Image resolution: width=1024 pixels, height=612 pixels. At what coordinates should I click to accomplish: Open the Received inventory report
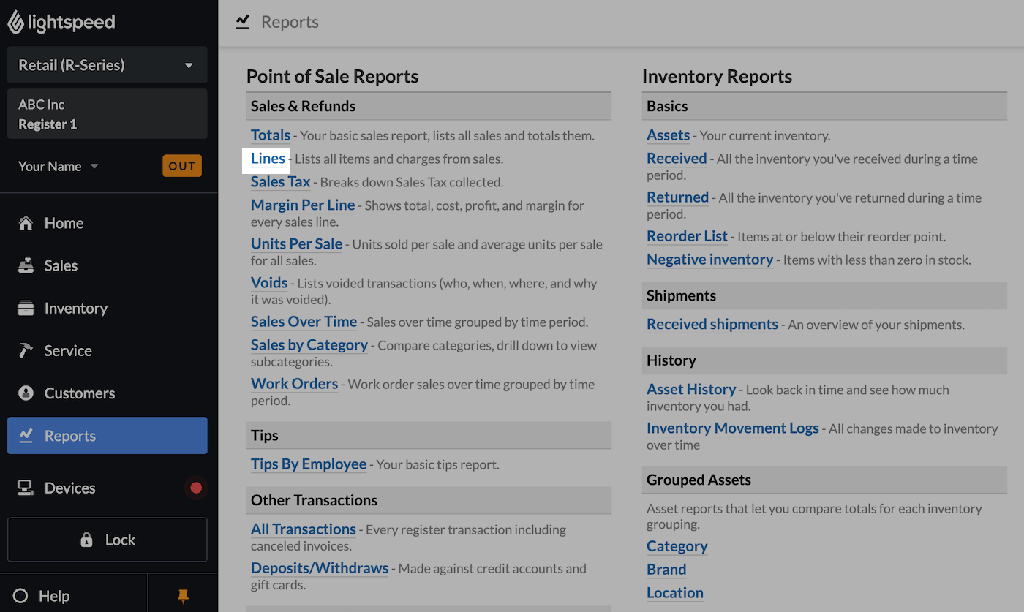click(x=677, y=159)
